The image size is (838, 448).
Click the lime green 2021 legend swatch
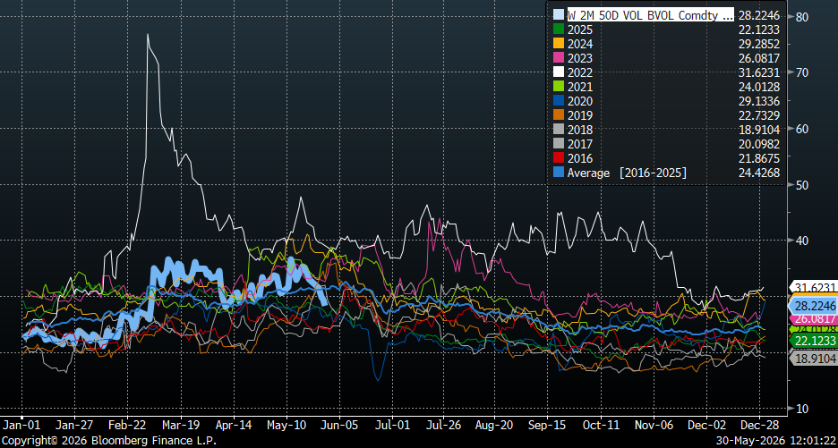pos(558,87)
